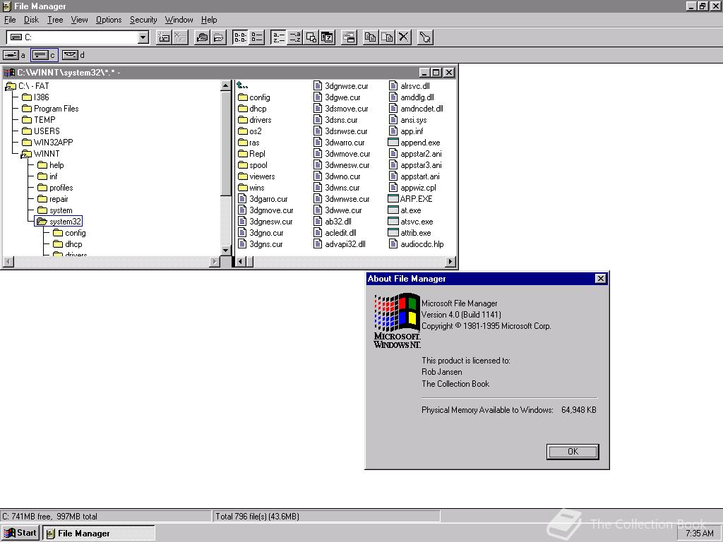Open the Tree menu
Screen dimensions: 723x542
[x=55, y=20]
